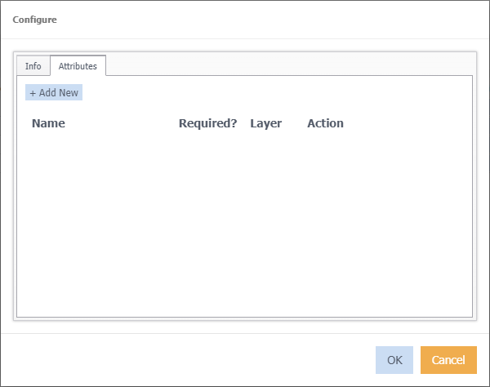Dismiss dialog with the orange Cancel button
Screen dimensions: 490x387
coord(448,360)
